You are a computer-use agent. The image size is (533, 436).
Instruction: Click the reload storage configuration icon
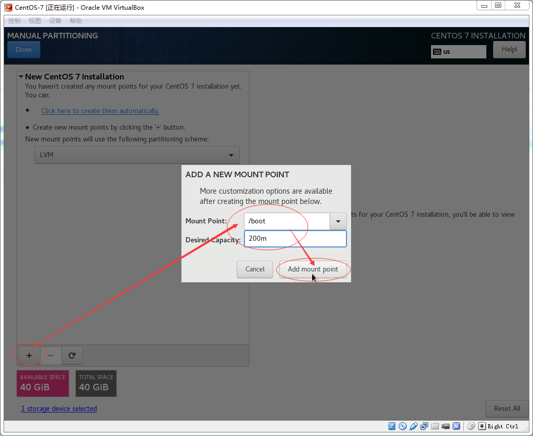click(x=72, y=355)
